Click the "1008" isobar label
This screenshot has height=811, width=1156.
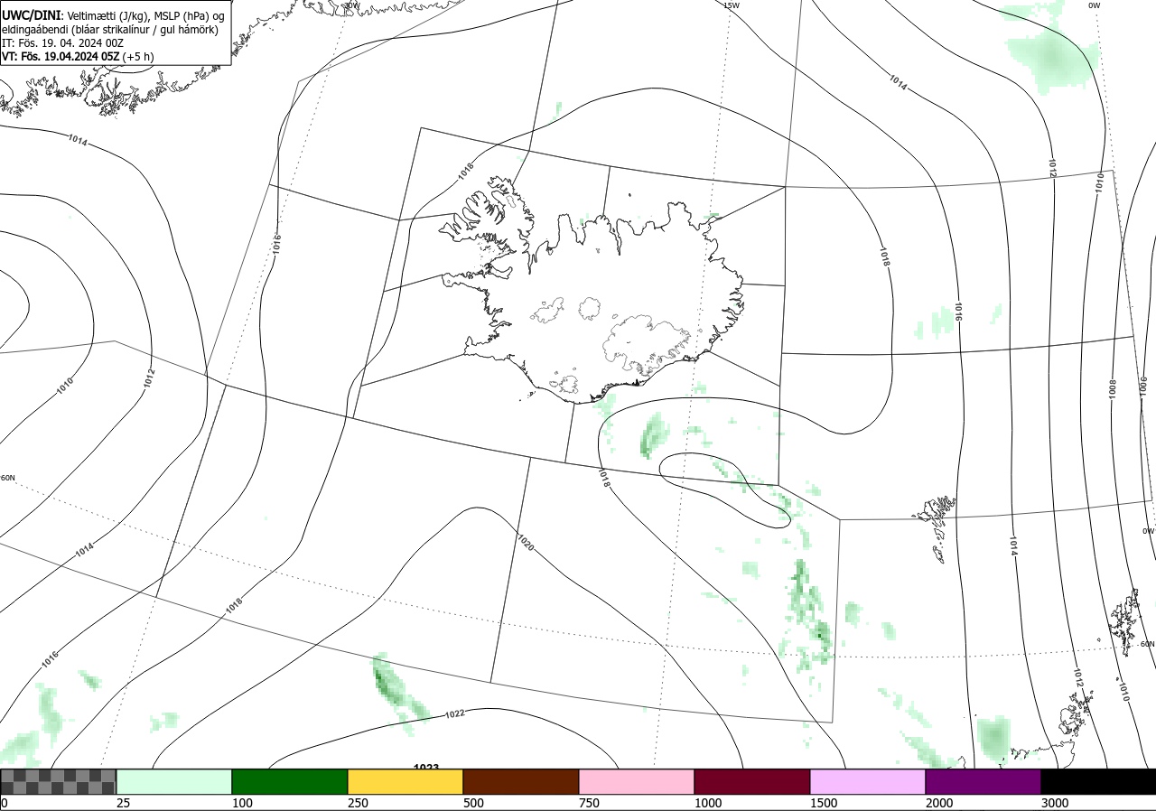coord(1113,387)
